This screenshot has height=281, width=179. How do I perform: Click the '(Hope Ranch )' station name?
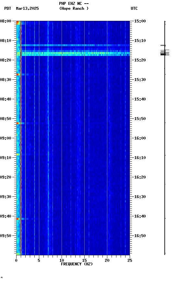pos(74,8)
